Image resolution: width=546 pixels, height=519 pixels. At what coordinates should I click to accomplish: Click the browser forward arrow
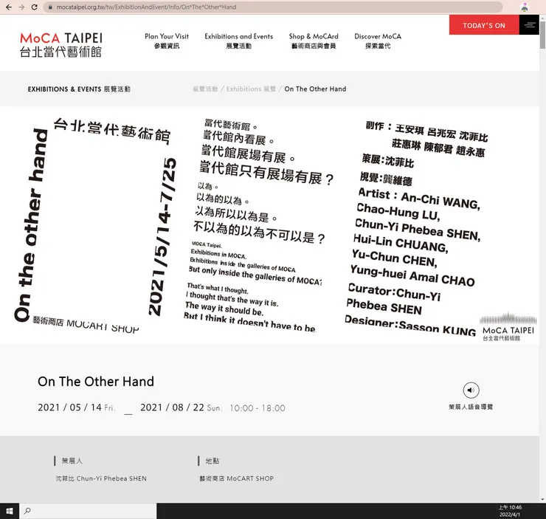(21, 7)
